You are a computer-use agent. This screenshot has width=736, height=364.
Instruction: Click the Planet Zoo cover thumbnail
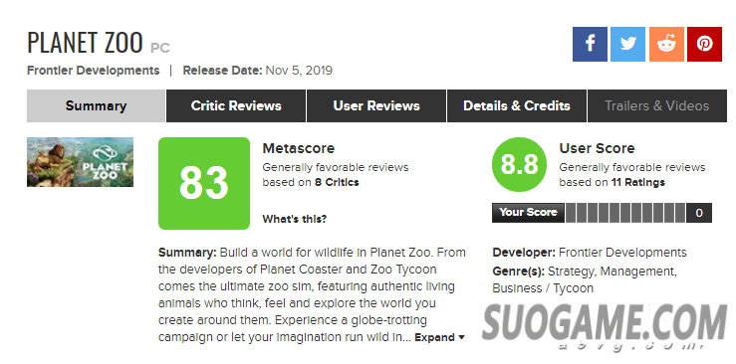pyautogui.click(x=81, y=162)
